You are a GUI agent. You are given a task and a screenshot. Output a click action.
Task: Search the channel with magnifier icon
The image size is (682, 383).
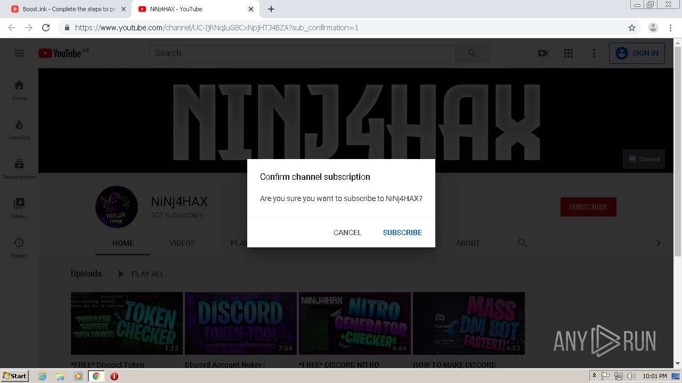coord(522,243)
